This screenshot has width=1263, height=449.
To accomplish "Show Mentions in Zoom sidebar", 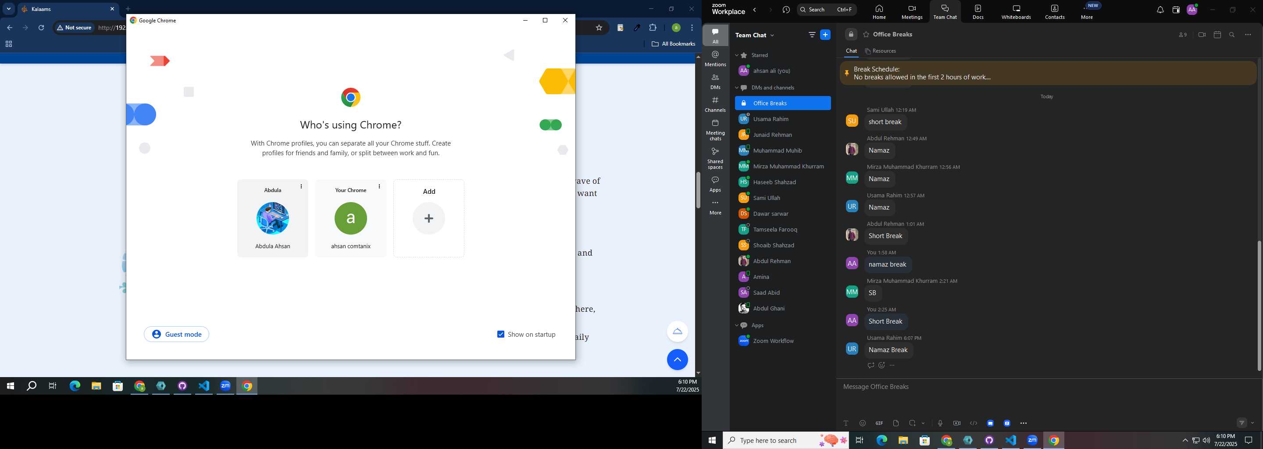I will [715, 59].
